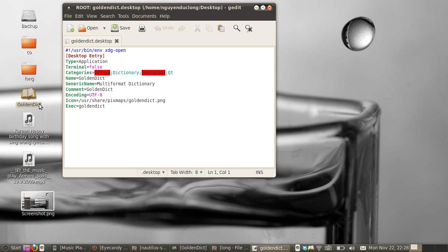The image size is (448, 252).
Task: Click the speaker launcher icon beside Firefox
Action: 42,248
